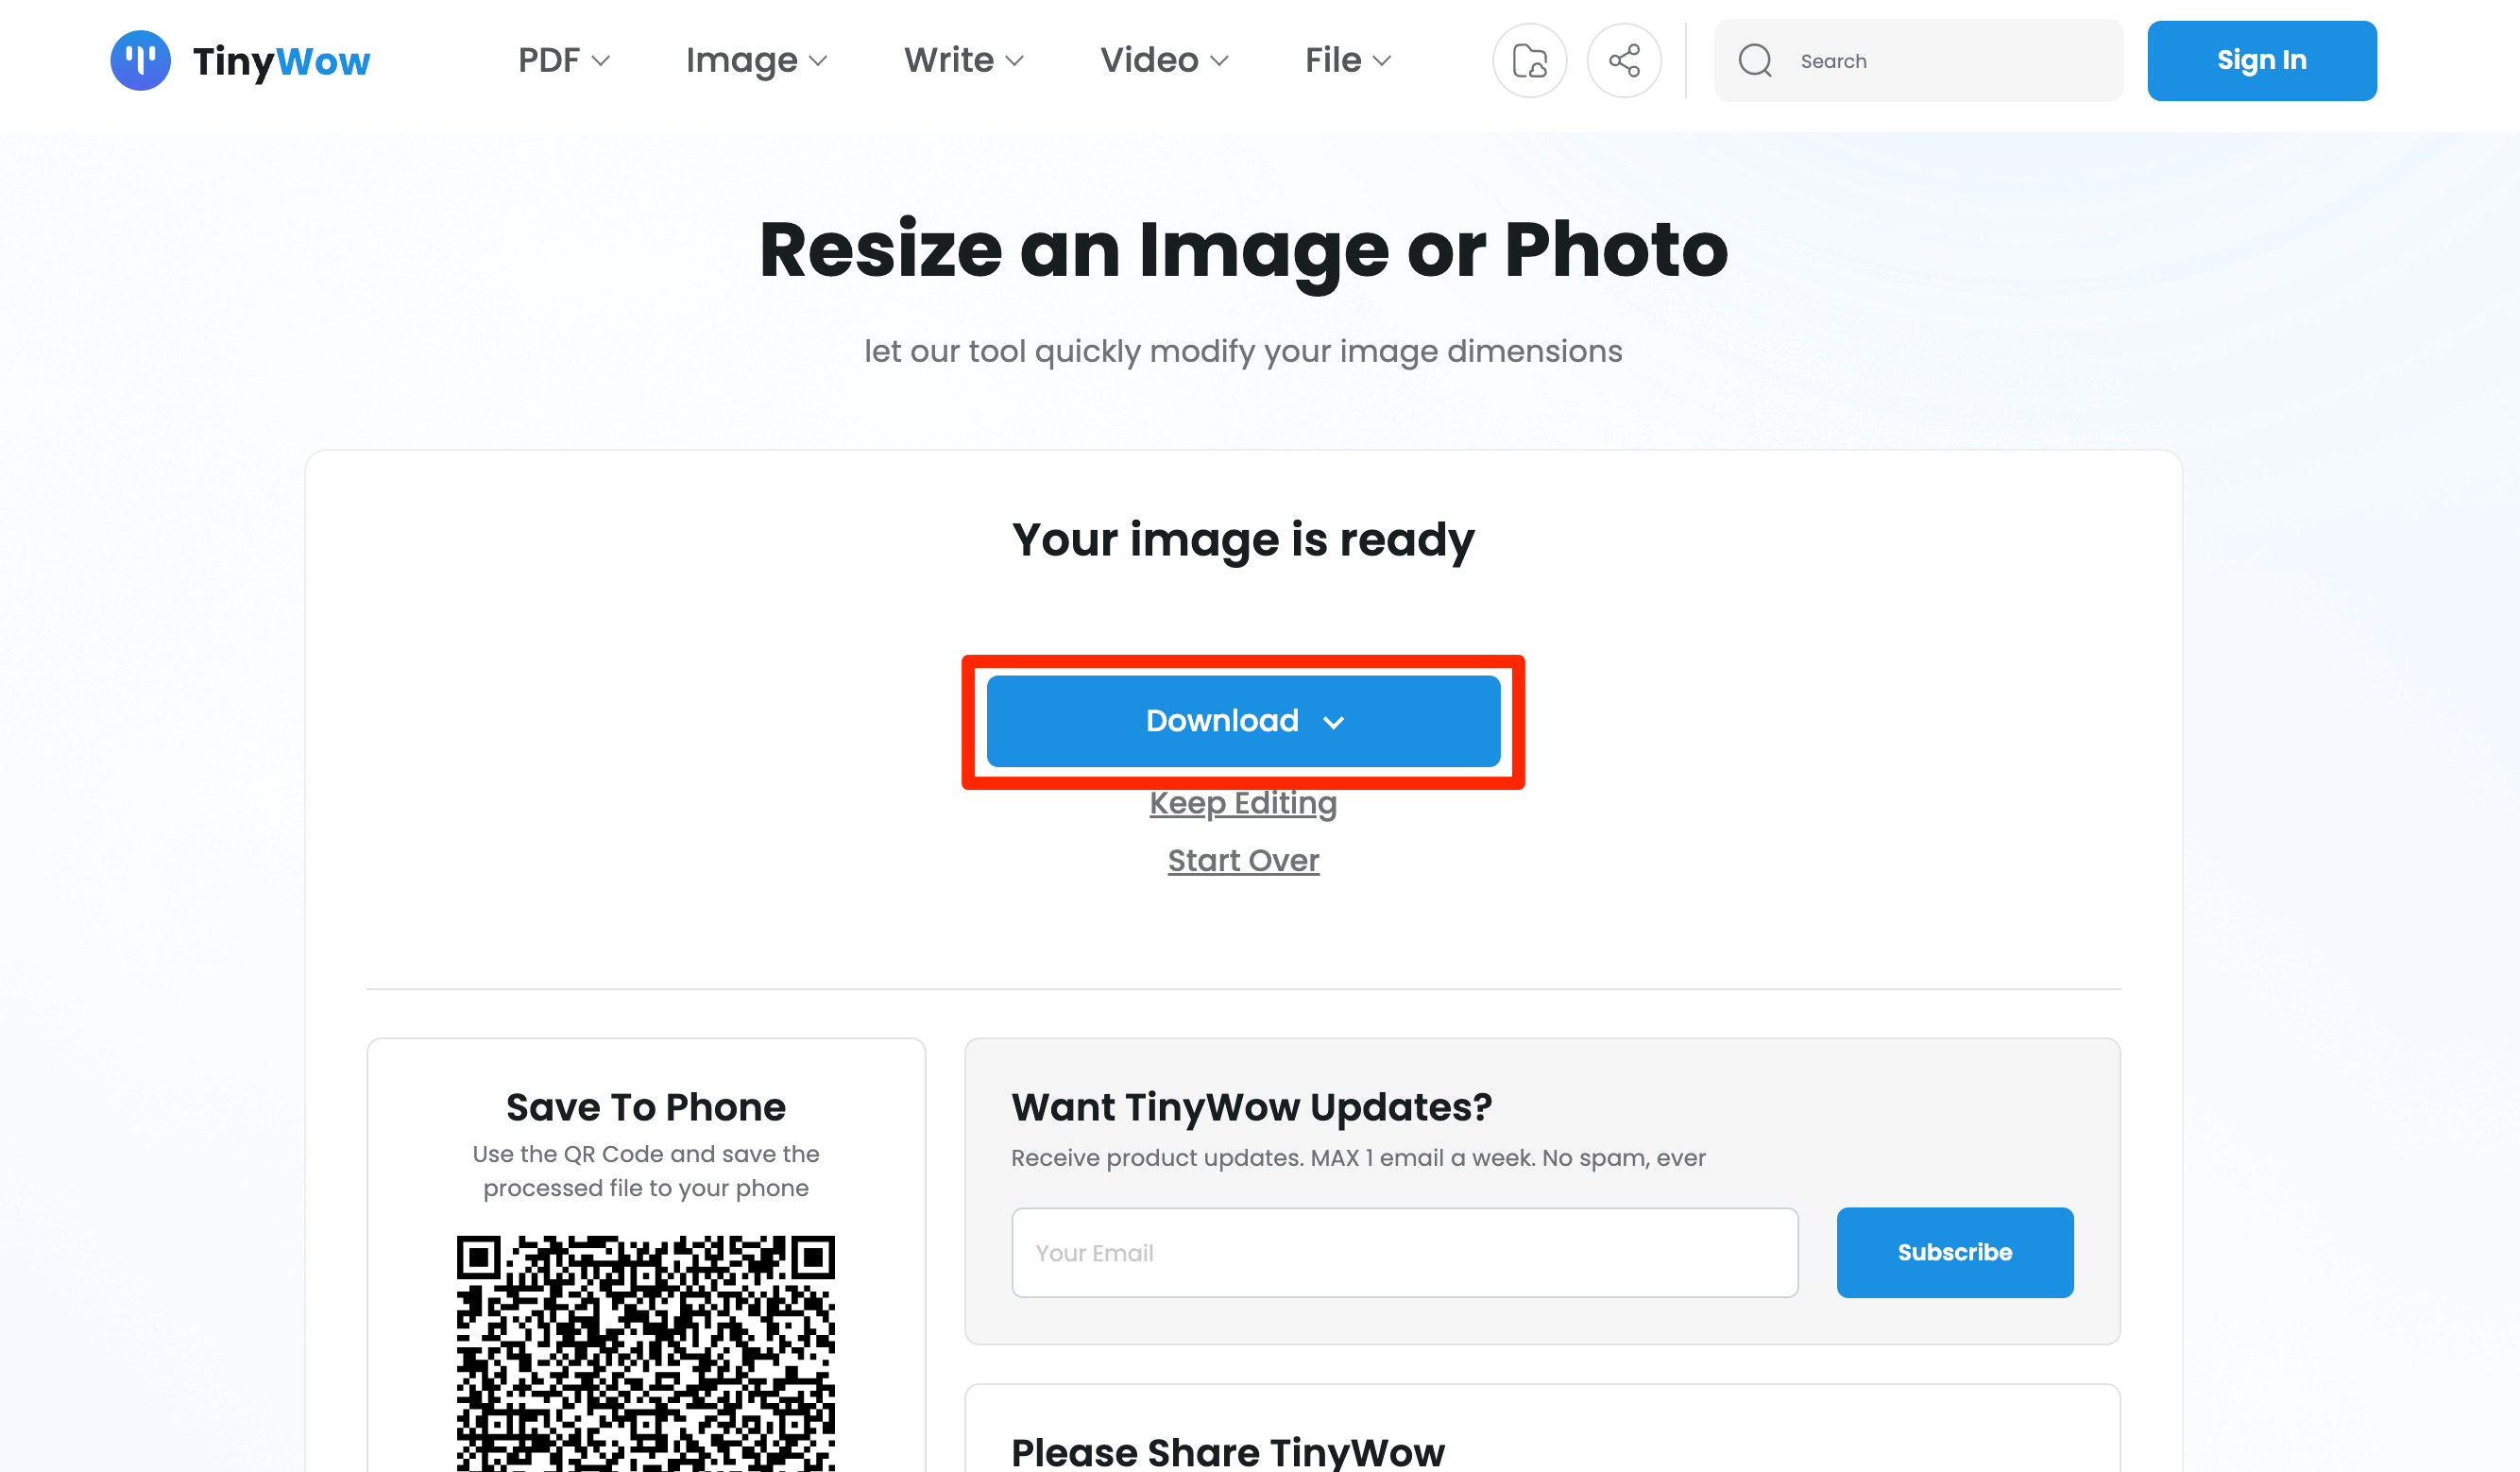Viewport: 2520px width, 1472px height.
Task: Expand the Download button chevron arrow
Action: click(1333, 722)
